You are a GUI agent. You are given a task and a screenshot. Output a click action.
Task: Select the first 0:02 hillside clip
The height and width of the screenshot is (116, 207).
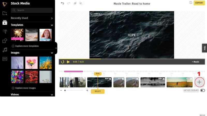point(119,82)
